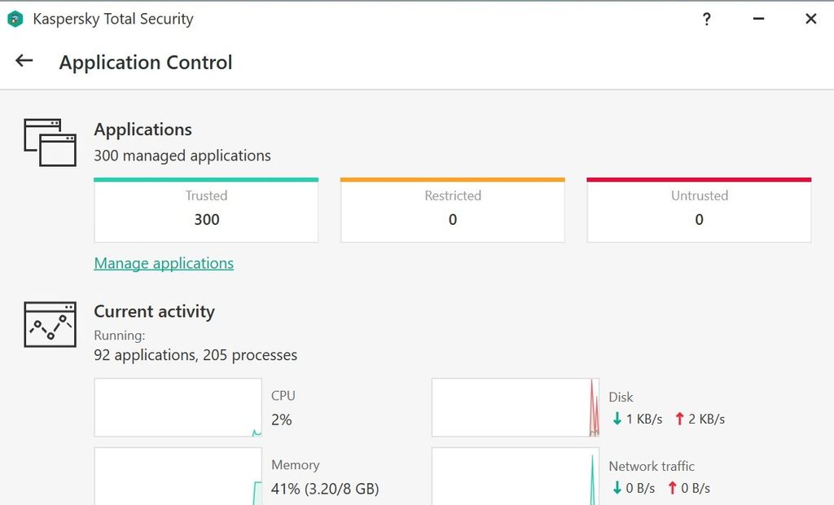The image size is (834, 505).
Task: Select the Restricted applications card
Action: click(452, 209)
